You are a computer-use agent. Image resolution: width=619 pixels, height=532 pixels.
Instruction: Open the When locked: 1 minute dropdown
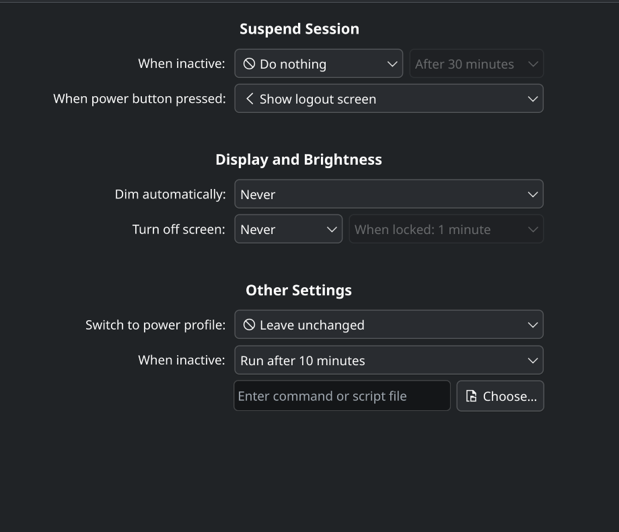(445, 229)
